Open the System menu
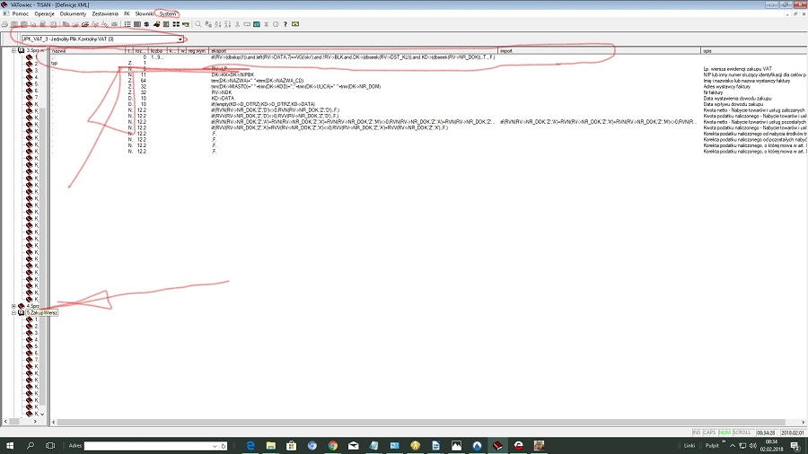Image resolution: width=808 pixels, height=454 pixels. [168, 13]
